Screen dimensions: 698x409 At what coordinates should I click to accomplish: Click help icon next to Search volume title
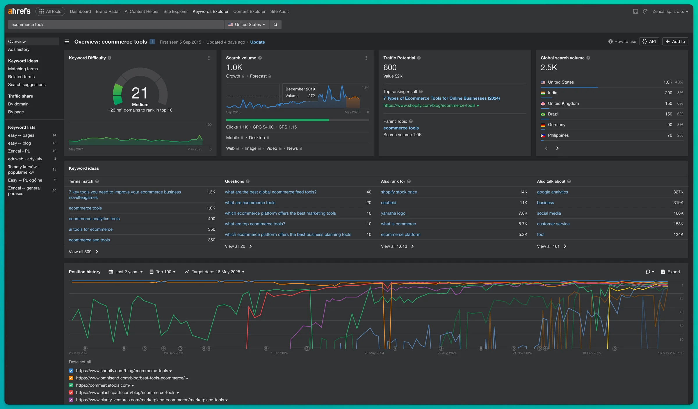tap(260, 58)
